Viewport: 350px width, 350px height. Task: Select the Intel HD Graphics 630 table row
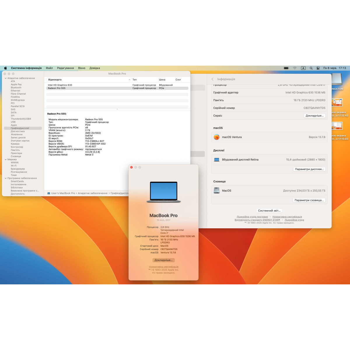pos(117,85)
